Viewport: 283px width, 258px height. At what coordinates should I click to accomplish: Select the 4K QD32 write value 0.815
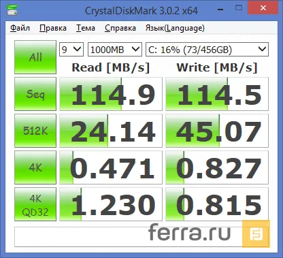click(x=217, y=204)
